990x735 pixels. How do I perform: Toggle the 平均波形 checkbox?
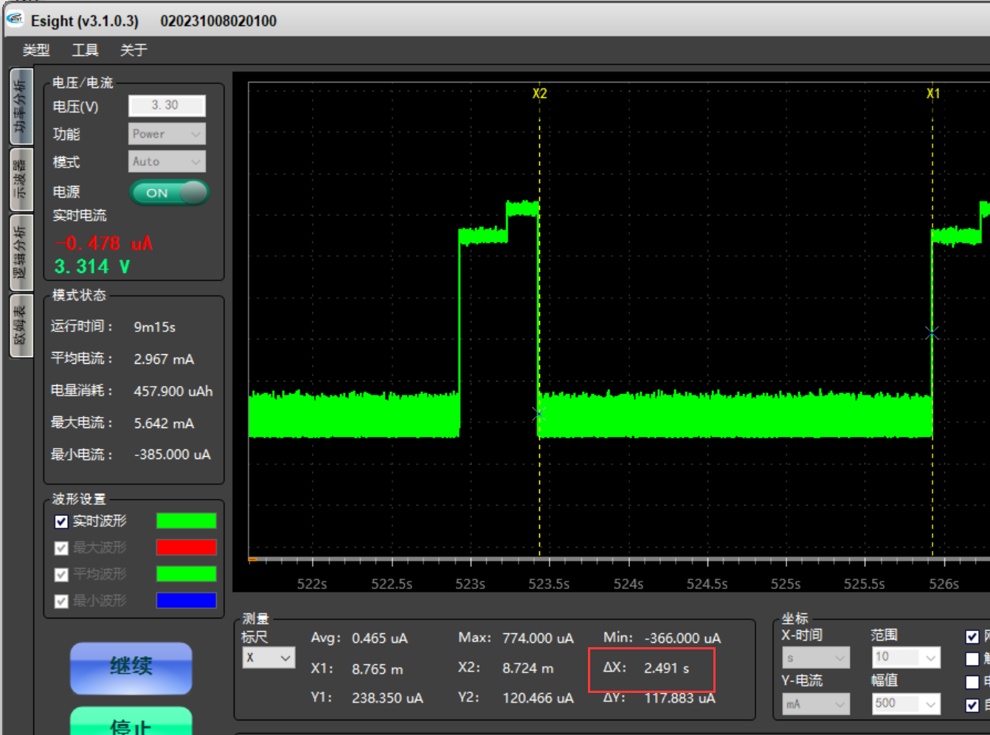[61, 575]
